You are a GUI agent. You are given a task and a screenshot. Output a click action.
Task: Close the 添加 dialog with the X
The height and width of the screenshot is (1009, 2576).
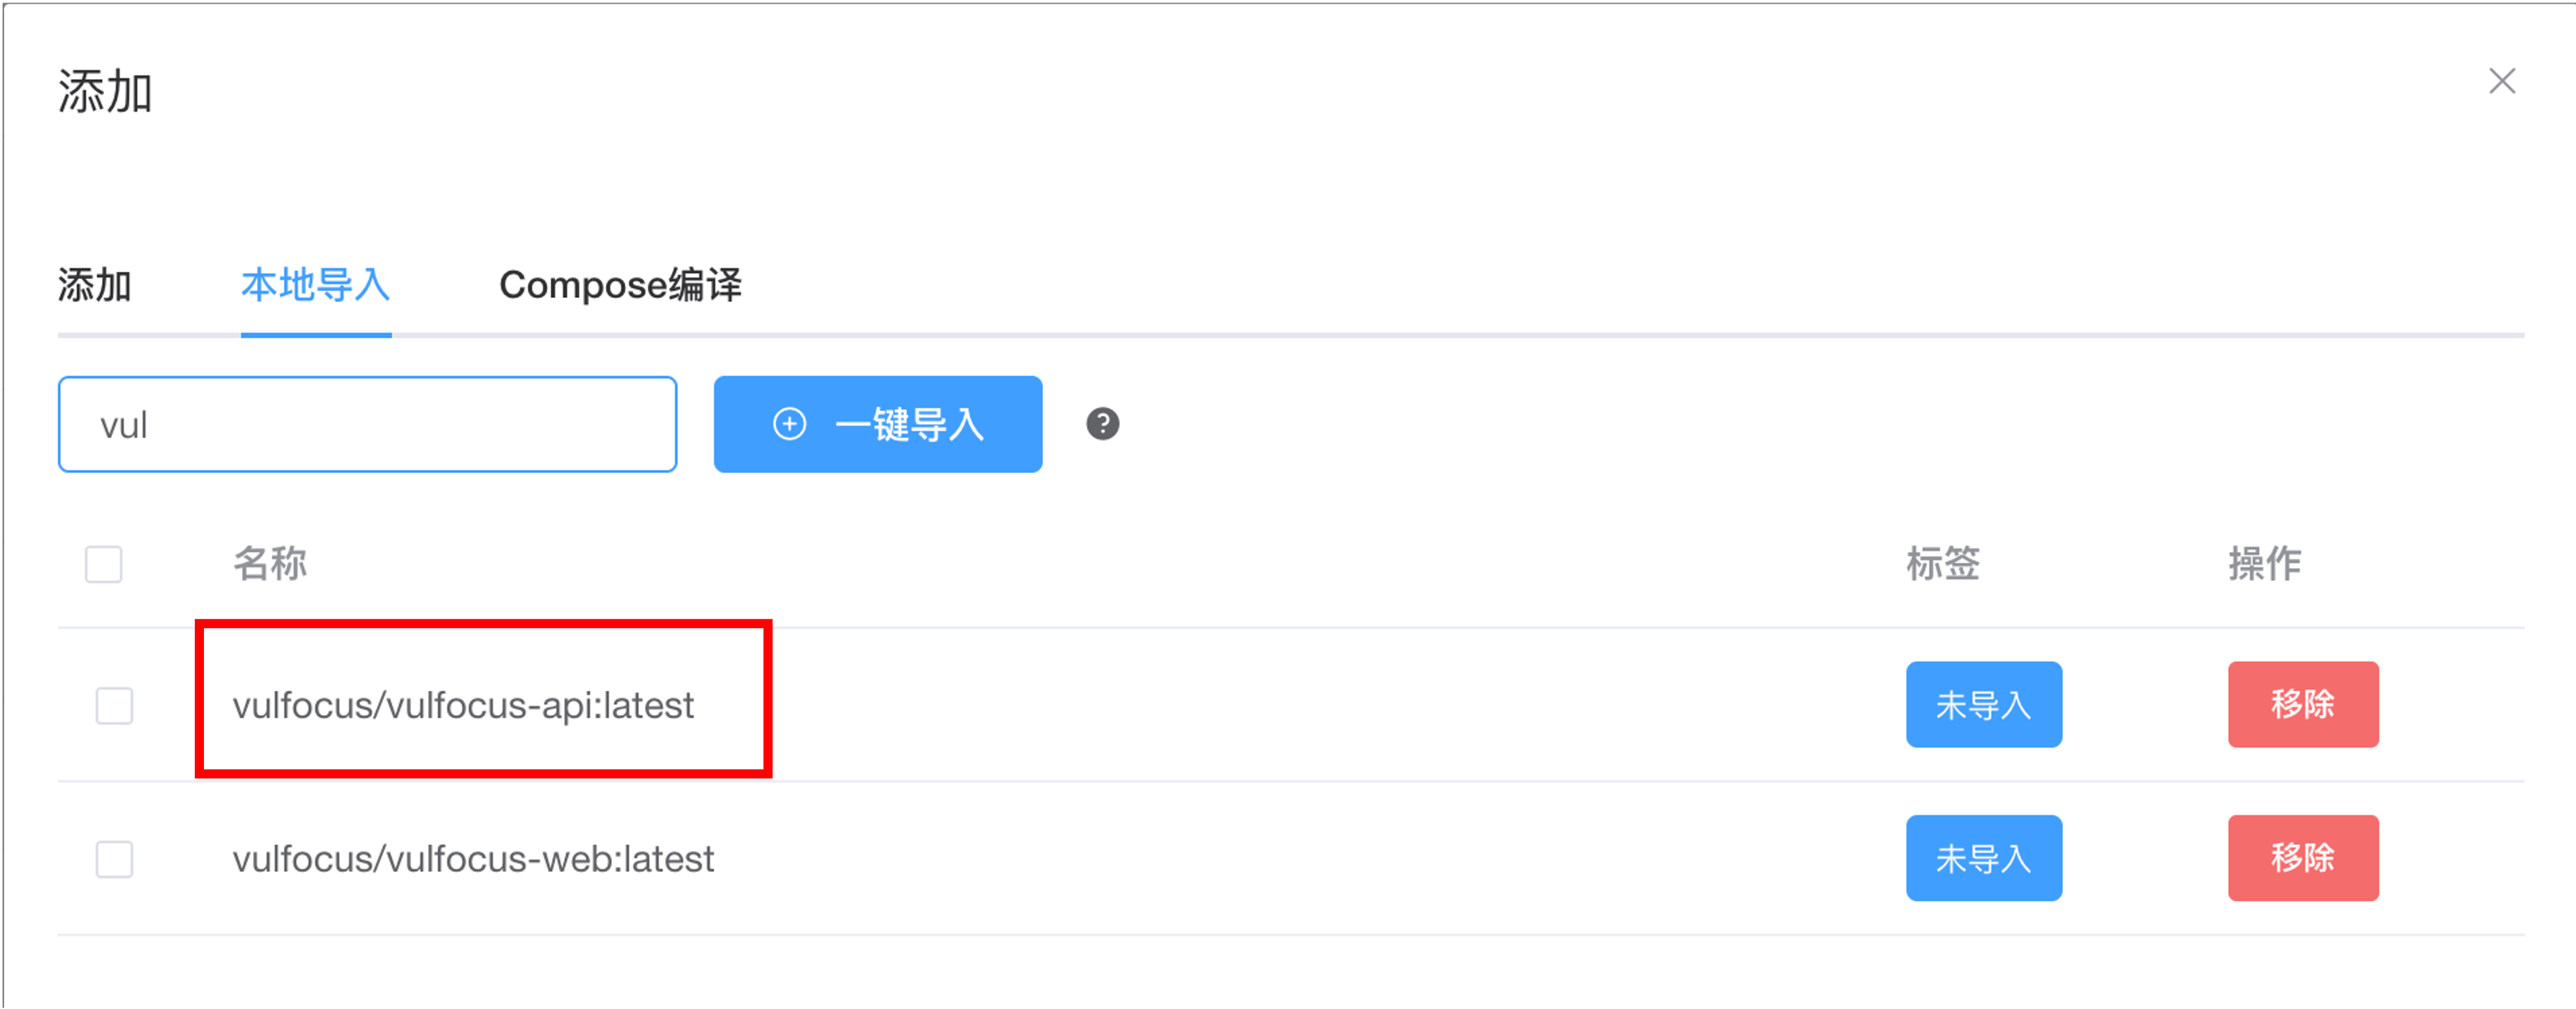(x=2501, y=81)
